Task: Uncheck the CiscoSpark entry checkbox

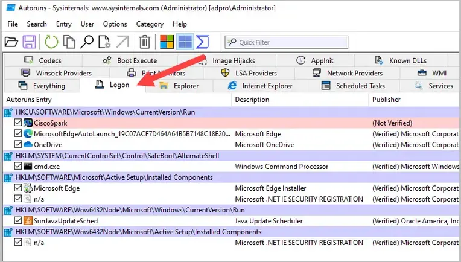Action: tap(18, 123)
